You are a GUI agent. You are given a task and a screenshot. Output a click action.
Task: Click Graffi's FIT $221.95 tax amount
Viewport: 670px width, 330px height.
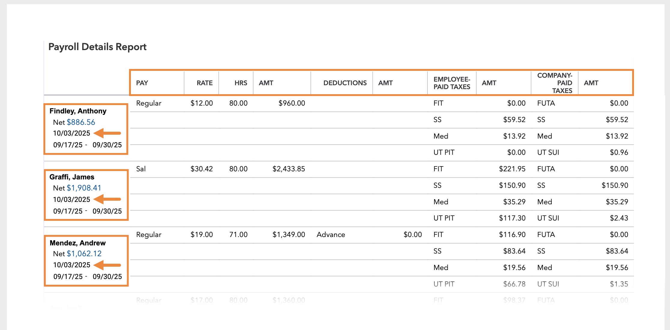pyautogui.click(x=512, y=169)
